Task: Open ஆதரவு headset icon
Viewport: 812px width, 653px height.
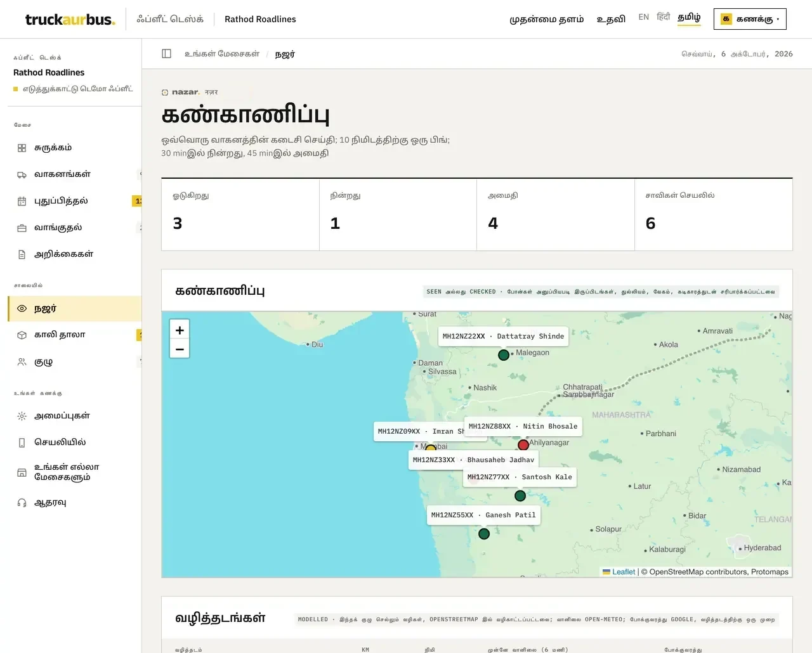Action: coord(22,503)
